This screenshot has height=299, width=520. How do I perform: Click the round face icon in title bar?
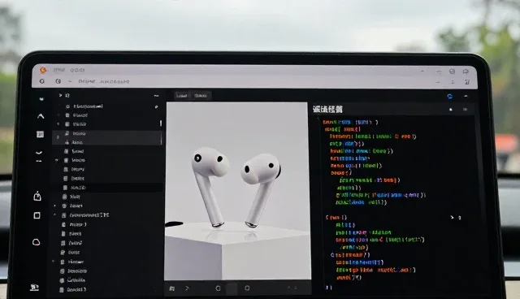[x=452, y=71]
